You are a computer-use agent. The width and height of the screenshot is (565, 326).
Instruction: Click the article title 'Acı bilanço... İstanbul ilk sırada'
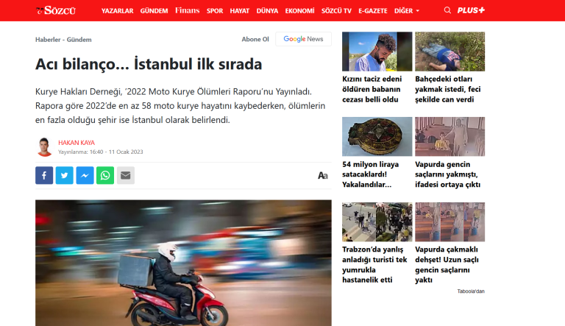click(x=149, y=64)
